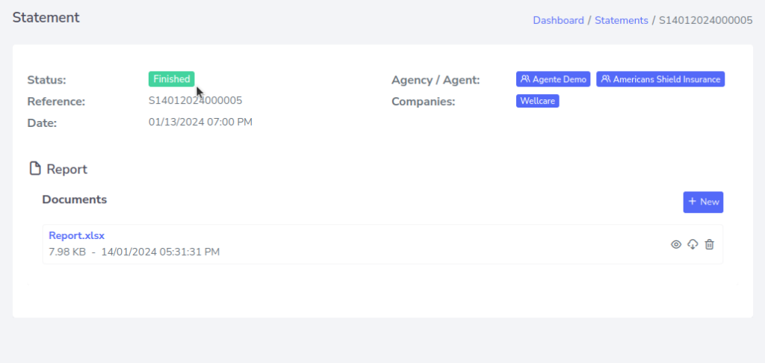Delete Report.xlsx with the trash icon
This screenshot has height=363, width=765.
tap(710, 244)
